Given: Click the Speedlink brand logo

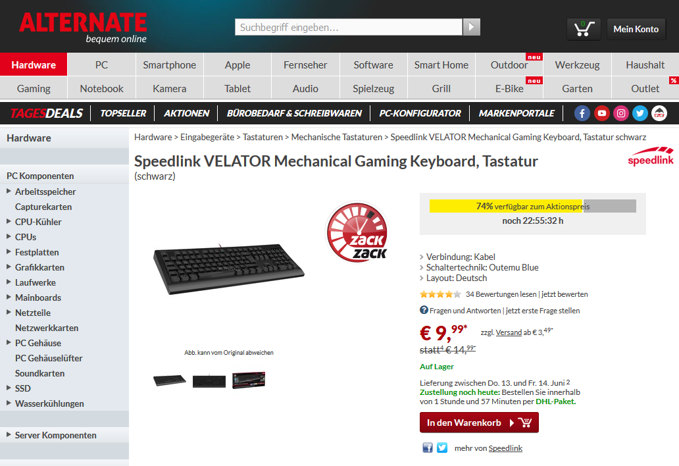Looking at the screenshot, I should tap(651, 157).
